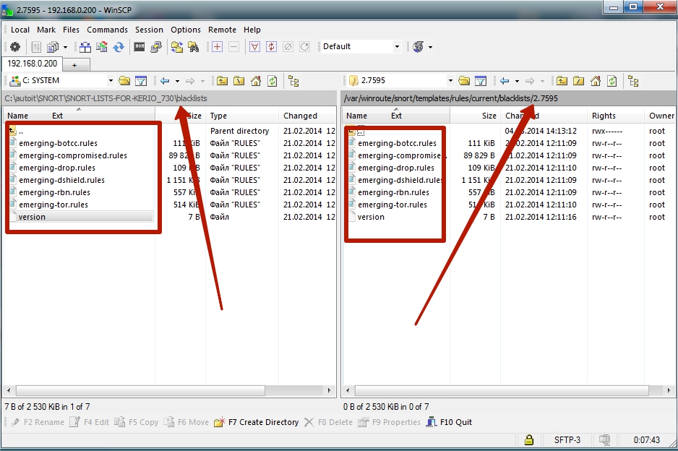
Task: Refresh the local panel directory
Action: pyautogui.click(x=272, y=81)
